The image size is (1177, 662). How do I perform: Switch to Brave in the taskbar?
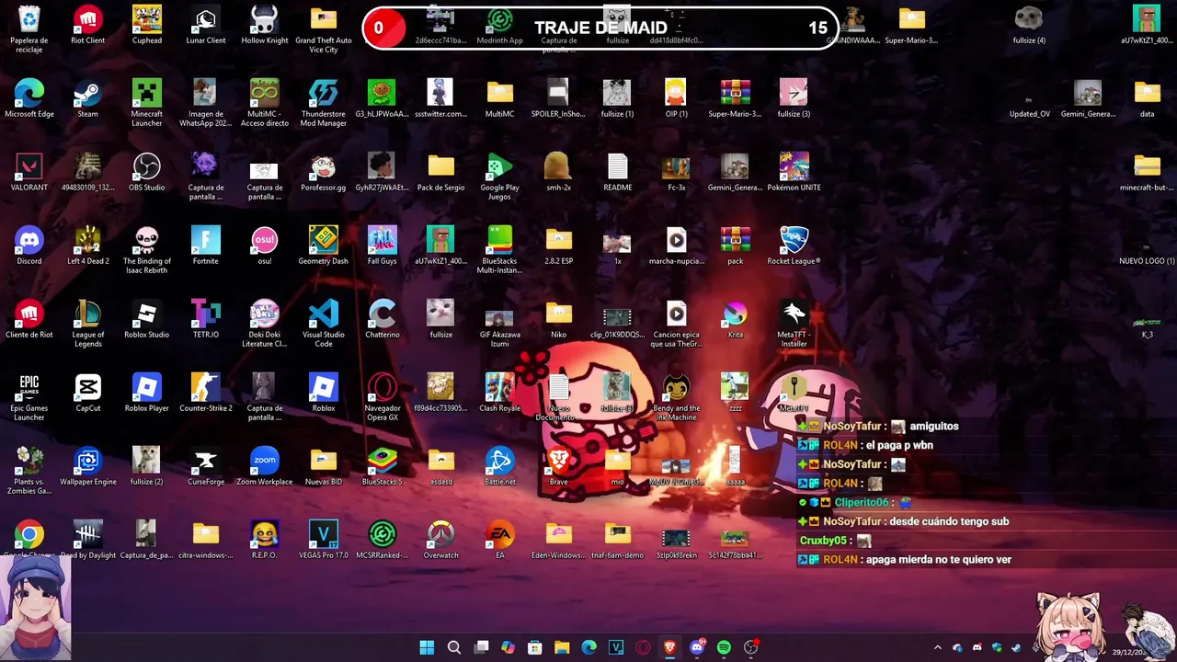pos(669,647)
